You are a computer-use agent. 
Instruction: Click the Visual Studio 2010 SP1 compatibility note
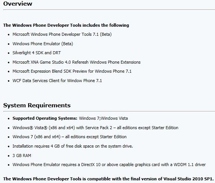[x=109, y=179]
